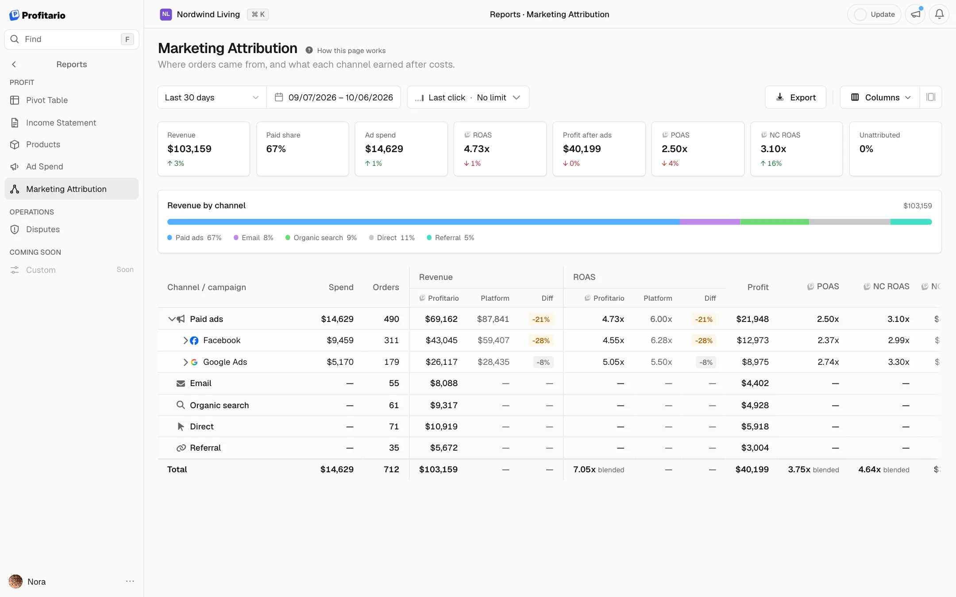Image resolution: width=956 pixels, height=597 pixels.
Task: Open Pivot Table report
Action: (72, 100)
